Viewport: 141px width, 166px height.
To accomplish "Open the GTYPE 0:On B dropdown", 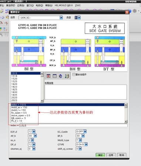I will (x=86, y=144).
